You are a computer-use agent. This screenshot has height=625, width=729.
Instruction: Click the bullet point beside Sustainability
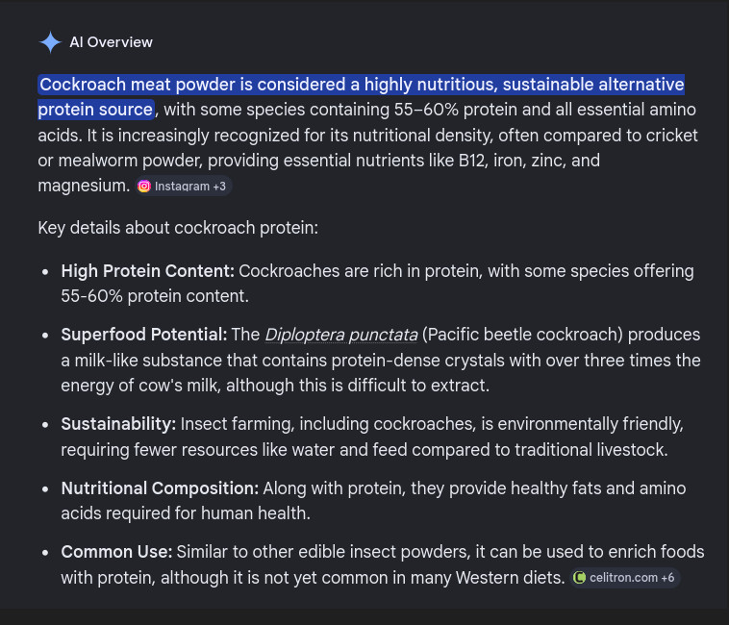coord(45,425)
